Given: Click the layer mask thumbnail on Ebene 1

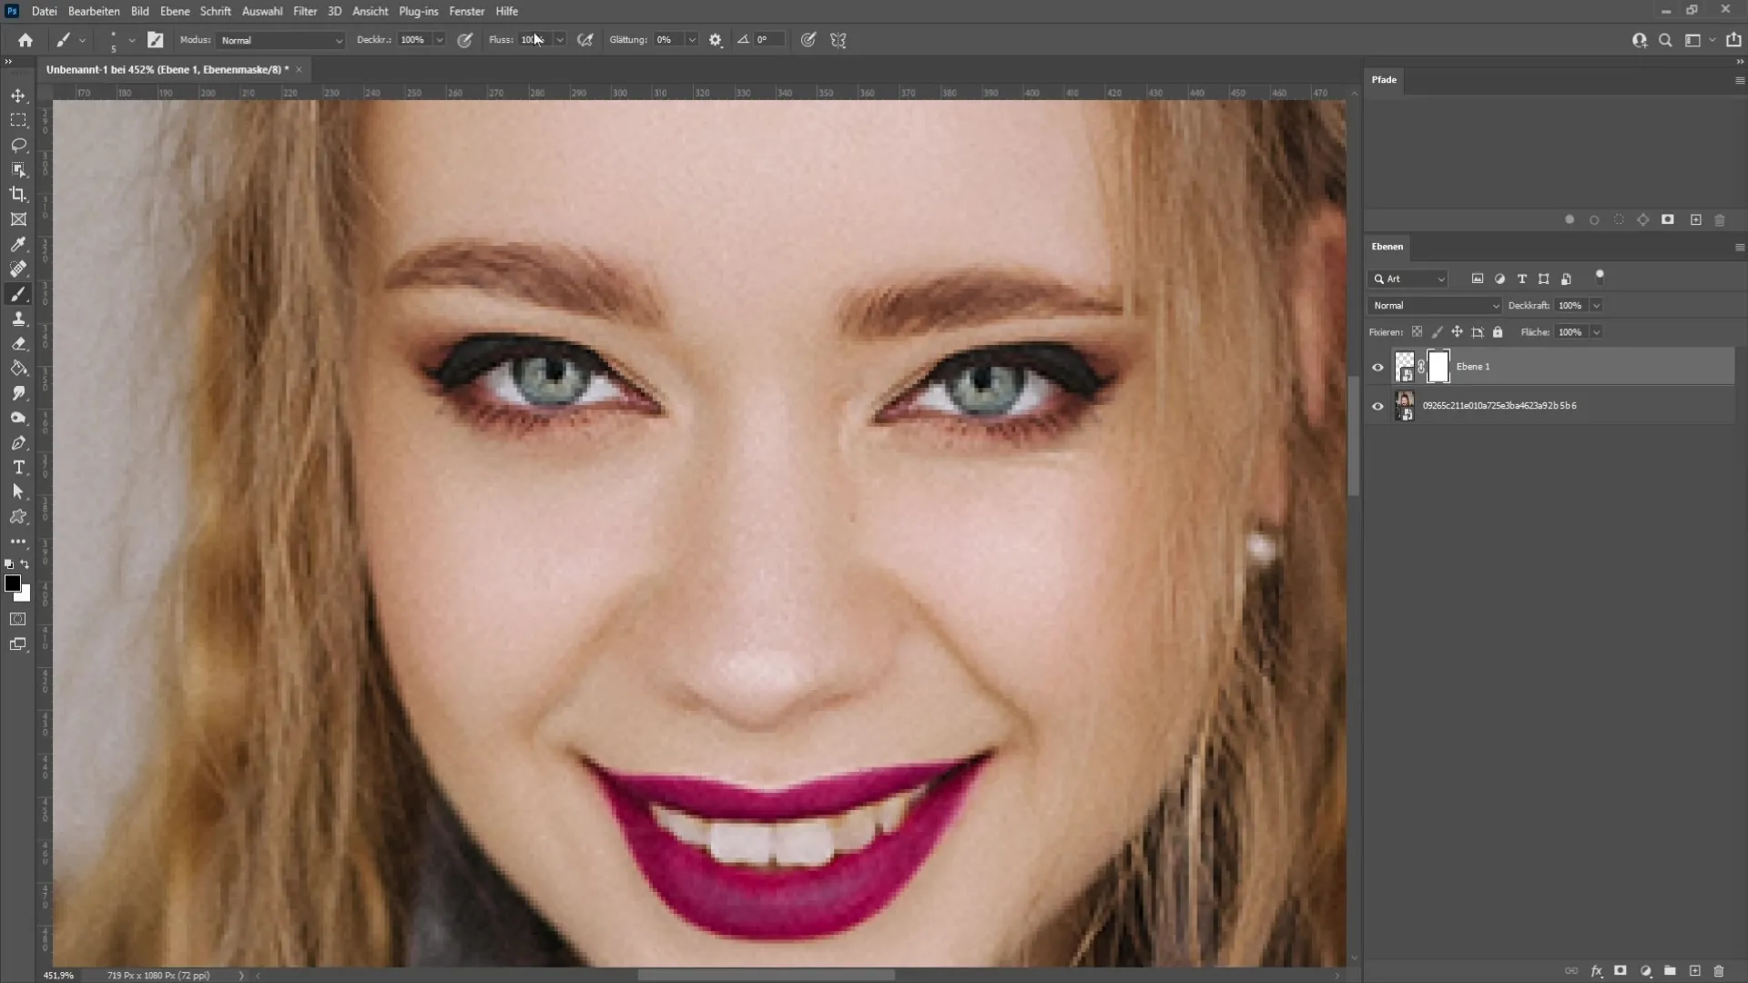Looking at the screenshot, I should tap(1438, 366).
